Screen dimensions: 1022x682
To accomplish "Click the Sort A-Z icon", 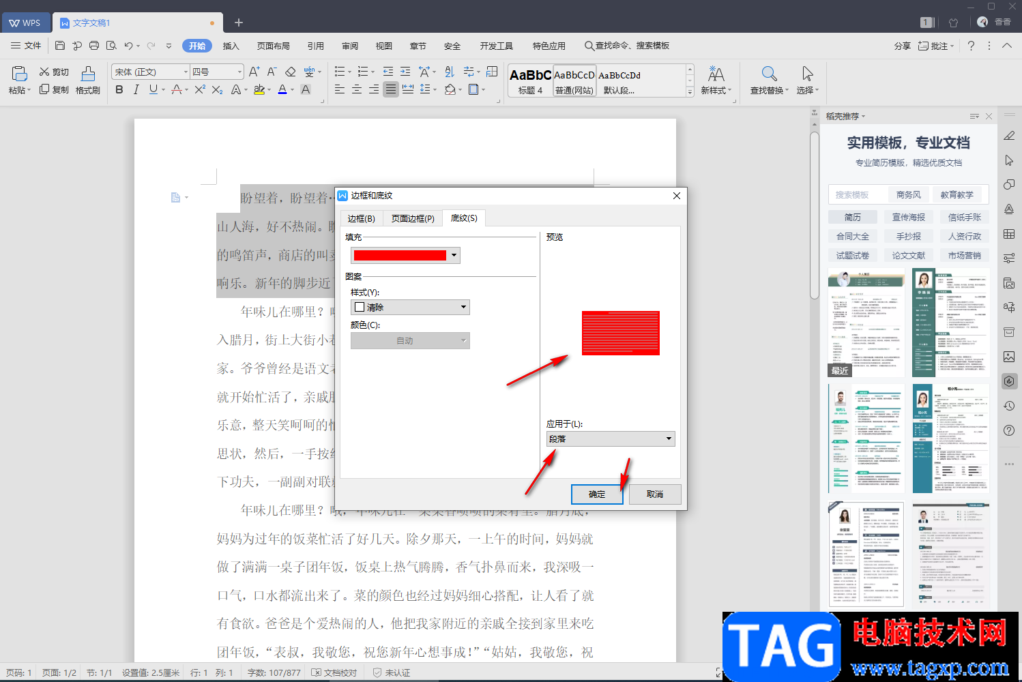I will [x=450, y=72].
